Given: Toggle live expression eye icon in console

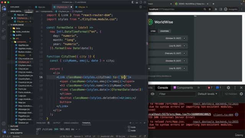Looking at the screenshot, I should [x=152, y=94].
